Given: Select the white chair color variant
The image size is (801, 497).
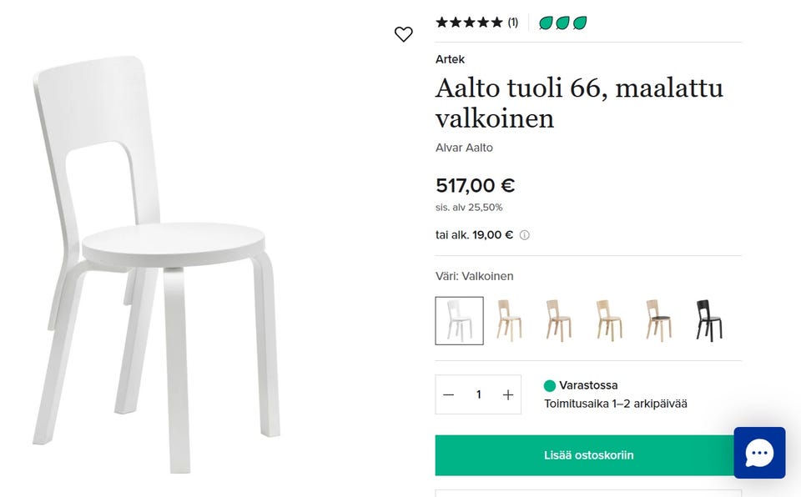Looking at the screenshot, I should pos(459,320).
